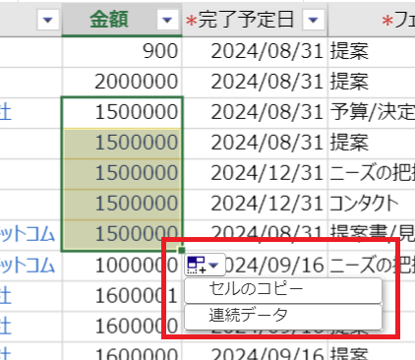Image resolution: width=415 pixels, height=360 pixels.
Task: Select 2024/12/31 in the ニーズの把握 row
Action: [x=255, y=173]
